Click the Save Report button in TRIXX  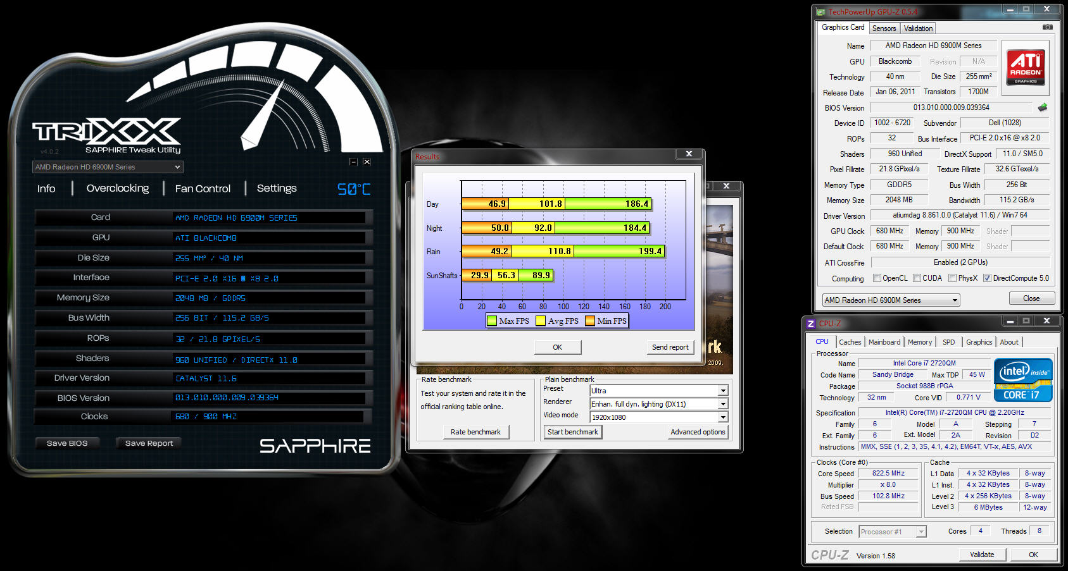149,443
